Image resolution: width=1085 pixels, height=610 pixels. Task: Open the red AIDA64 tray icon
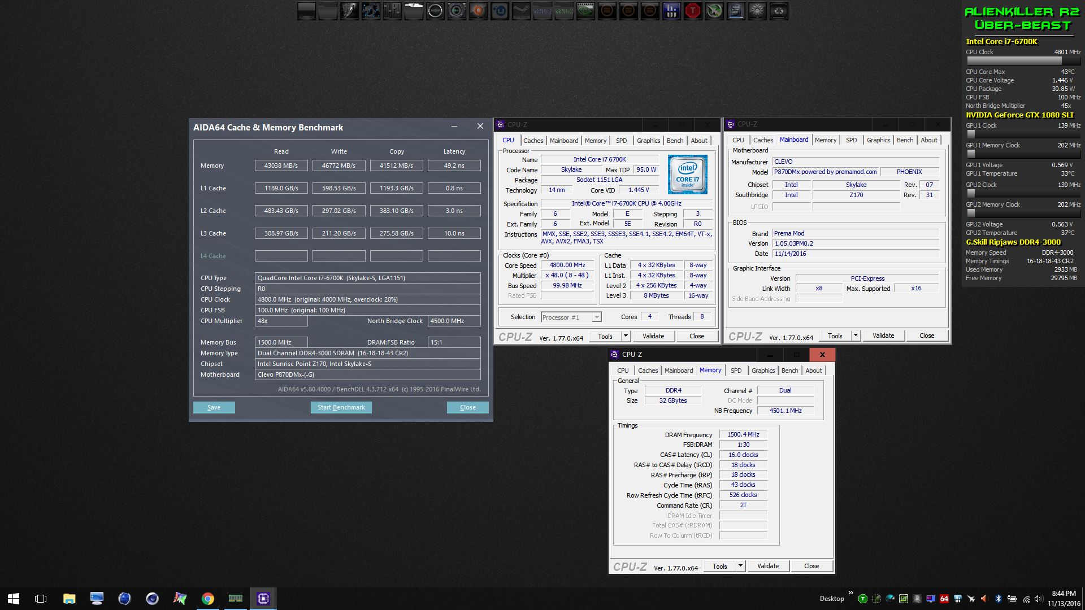944,599
